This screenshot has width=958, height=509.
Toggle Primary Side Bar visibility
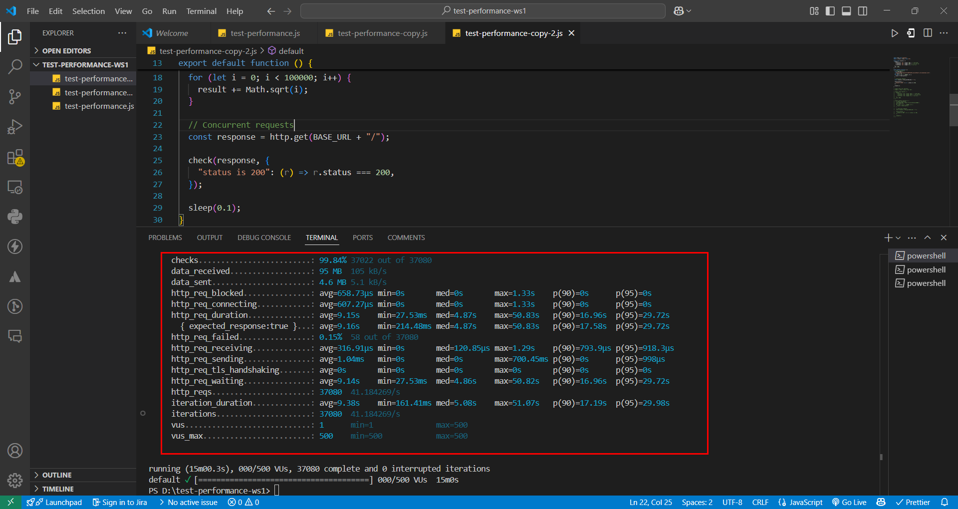pyautogui.click(x=830, y=11)
